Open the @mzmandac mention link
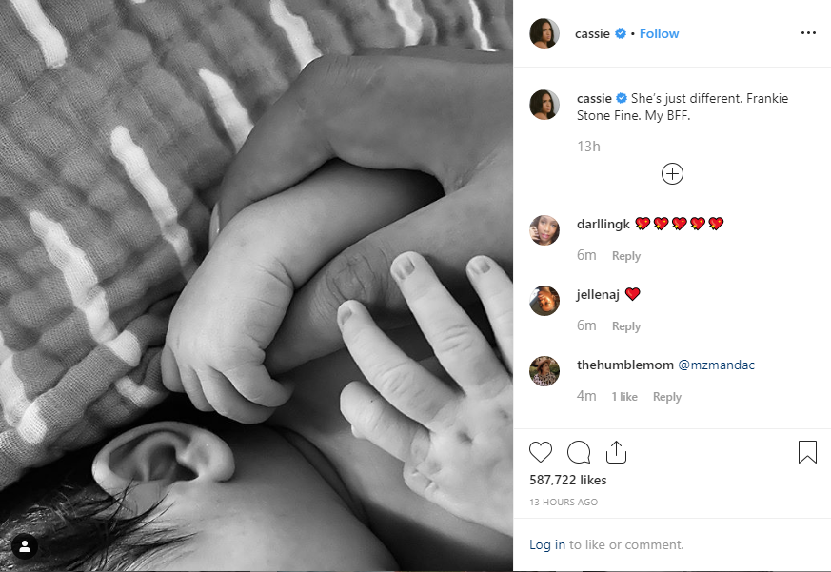The height and width of the screenshot is (572, 831). coord(716,365)
